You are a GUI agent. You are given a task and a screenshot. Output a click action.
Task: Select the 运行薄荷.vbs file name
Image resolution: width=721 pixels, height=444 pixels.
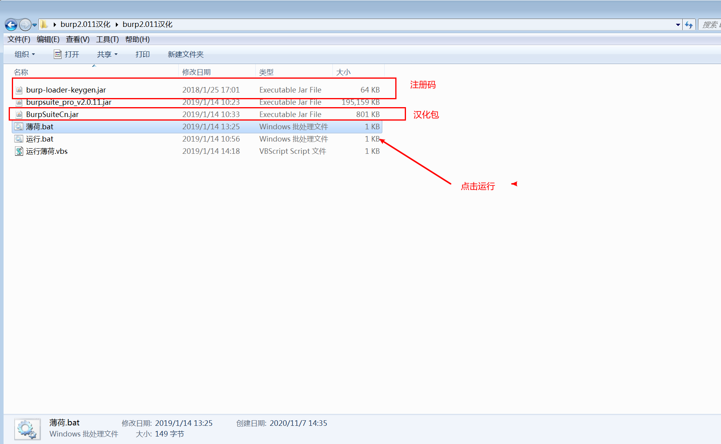point(47,151)
